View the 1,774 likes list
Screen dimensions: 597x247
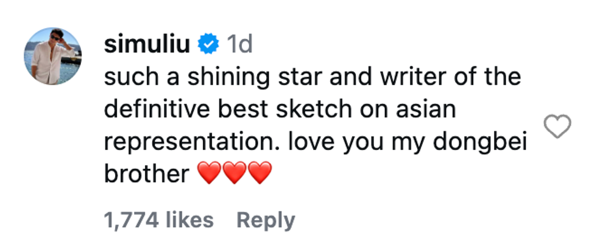[159, 220]
